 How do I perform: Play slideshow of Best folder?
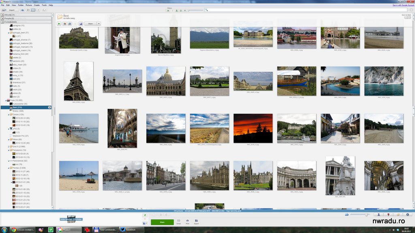pos(59,23)
